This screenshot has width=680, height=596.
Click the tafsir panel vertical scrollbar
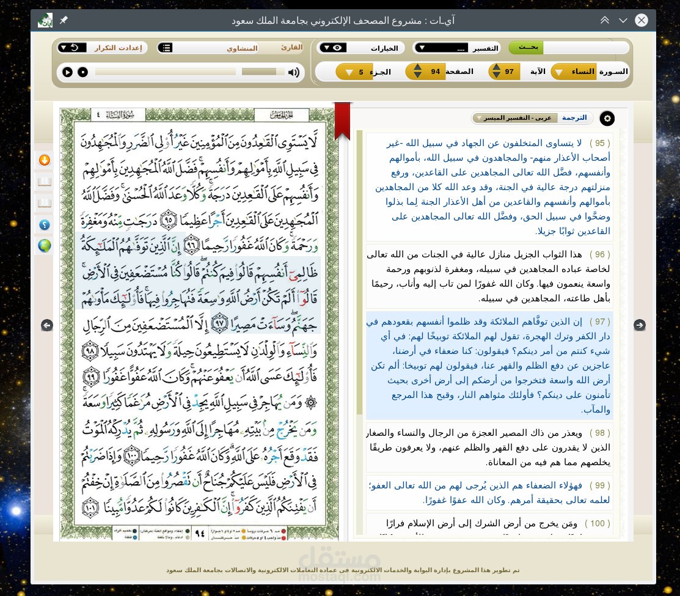[359, 272]
